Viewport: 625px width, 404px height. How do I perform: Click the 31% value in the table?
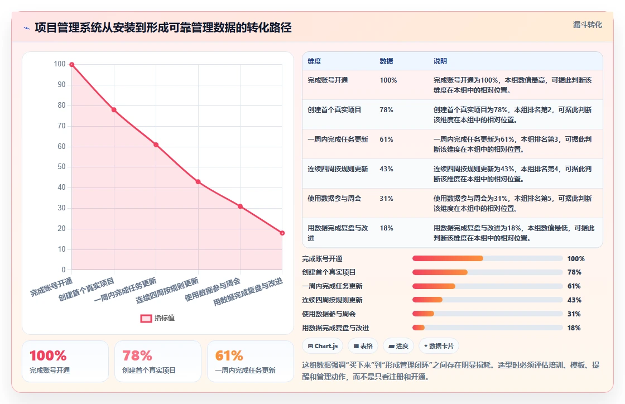[x=386, y=198]
